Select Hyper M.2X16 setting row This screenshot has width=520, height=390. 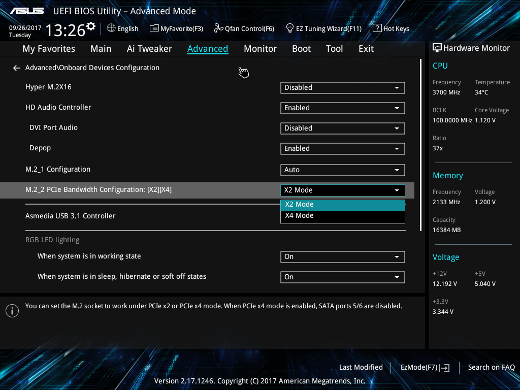point(48,87)
